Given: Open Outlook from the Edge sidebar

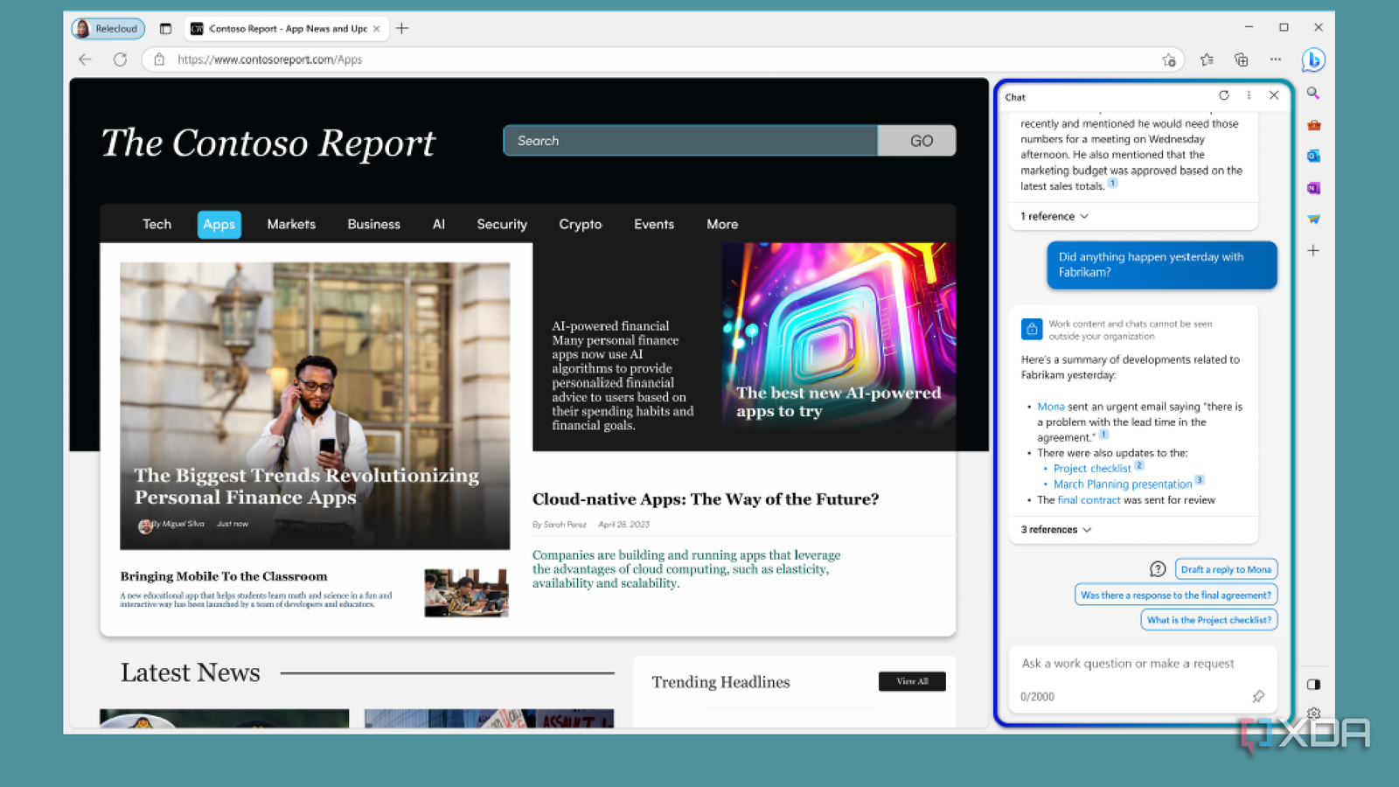Looking at the screenshot, I should tap(1313, 156).
